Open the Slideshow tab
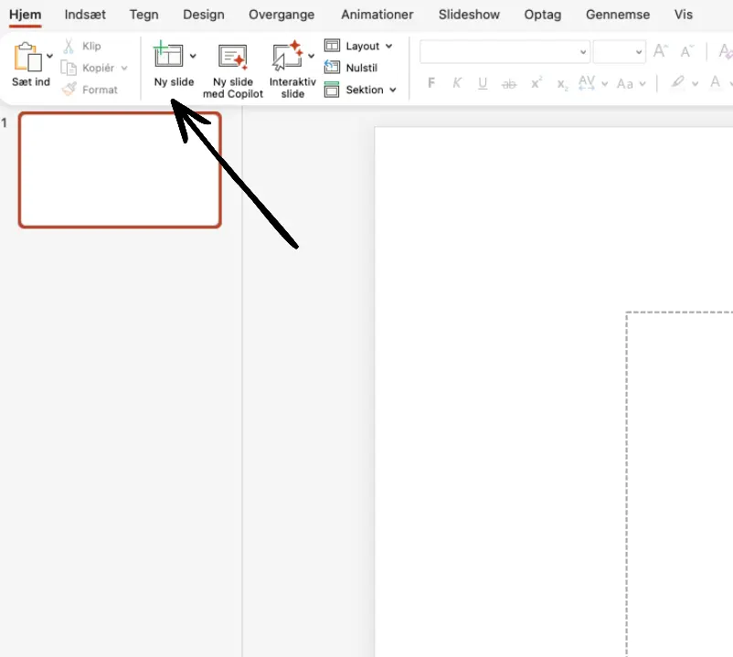The height and width of the screenshot is (657, 733). coord(469,15)
